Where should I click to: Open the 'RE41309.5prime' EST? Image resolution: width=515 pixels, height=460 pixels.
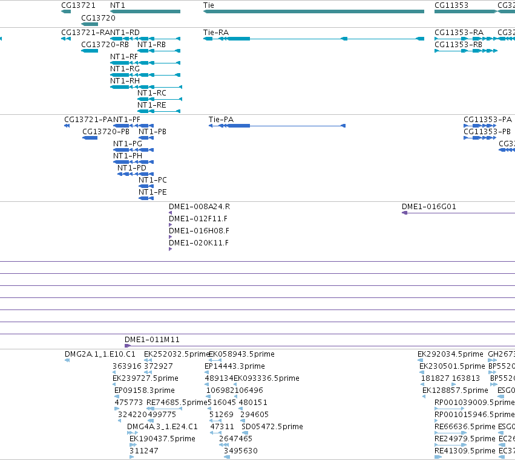pyautogui.click(x=438, y=457)
